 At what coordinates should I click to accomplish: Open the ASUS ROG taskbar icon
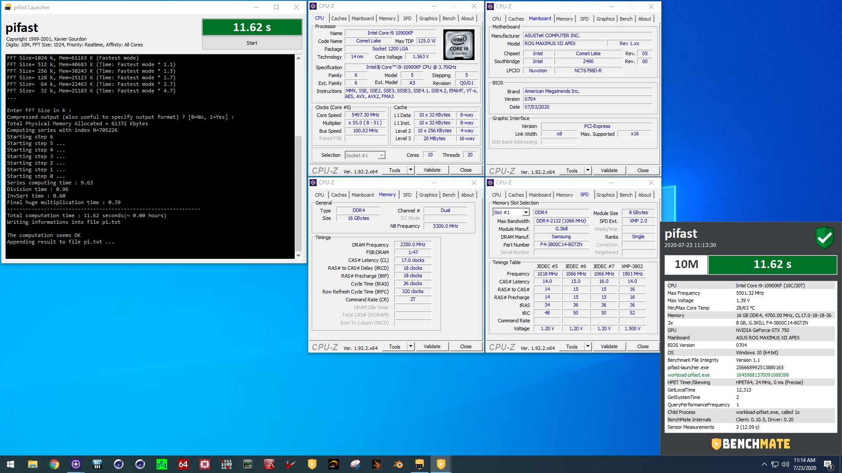pyautogui.click(x=333, y=464)
